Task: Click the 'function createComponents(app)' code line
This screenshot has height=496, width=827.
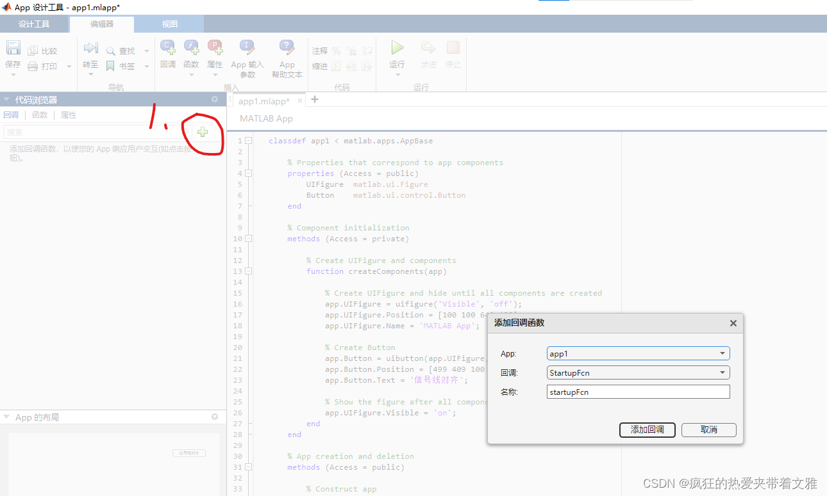Action: [376, 271]
